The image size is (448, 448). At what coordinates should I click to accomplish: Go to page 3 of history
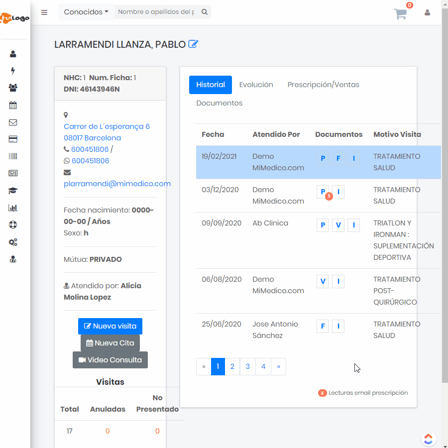coord(247,367)
